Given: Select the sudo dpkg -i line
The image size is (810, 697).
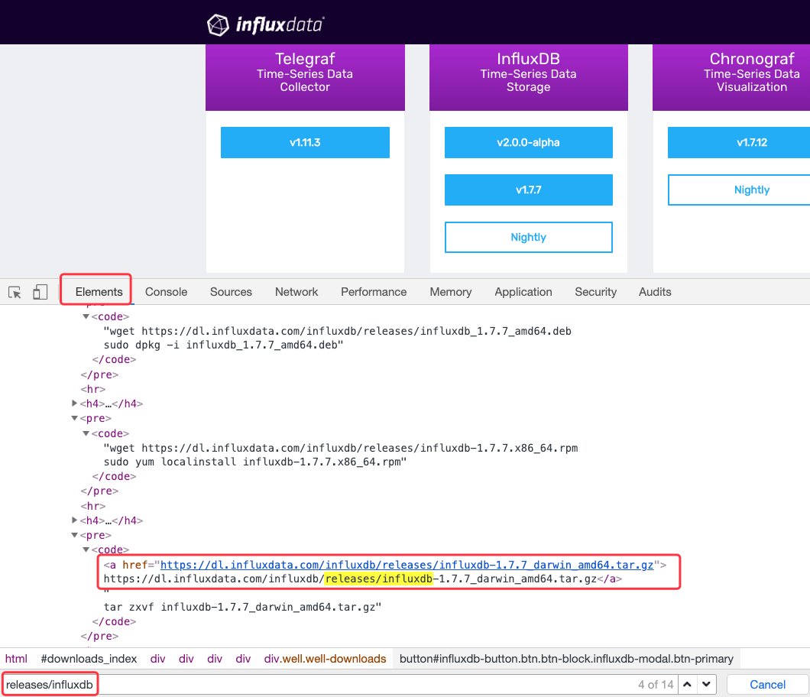Looking at the screenshot, I should 224,345.
